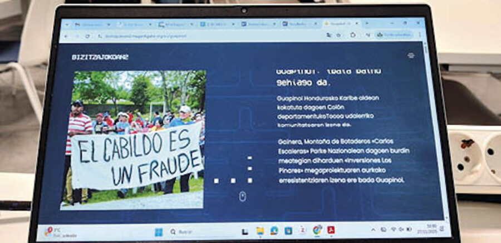Bookmark this page with the star icon
Screen dimensions: 501x243
click(338, 35)
